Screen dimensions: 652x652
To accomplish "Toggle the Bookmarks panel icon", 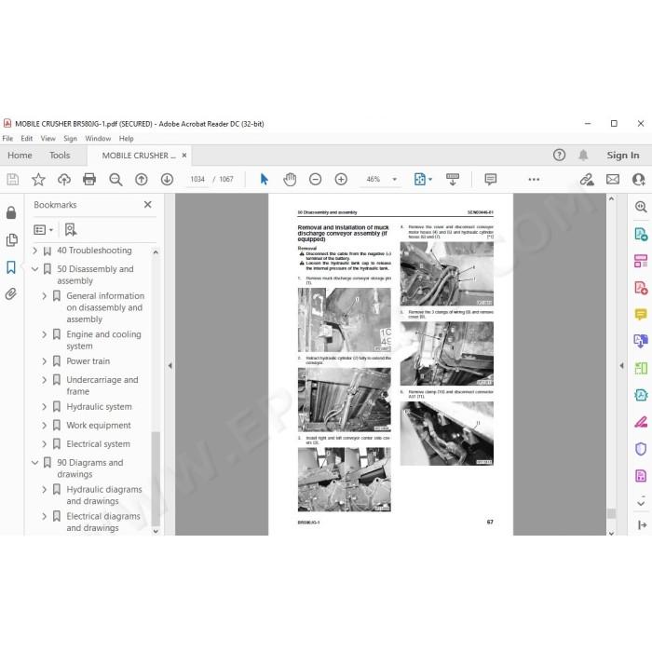I will pos(11,267).
